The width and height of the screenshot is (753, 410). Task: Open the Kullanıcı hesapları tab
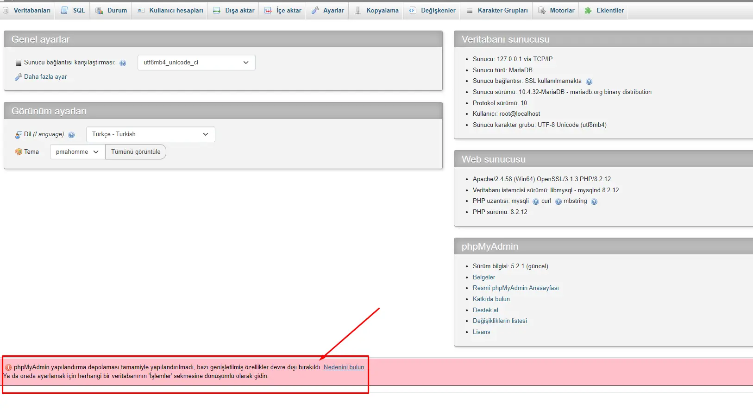pyautogui.click(x=170, y=10)
